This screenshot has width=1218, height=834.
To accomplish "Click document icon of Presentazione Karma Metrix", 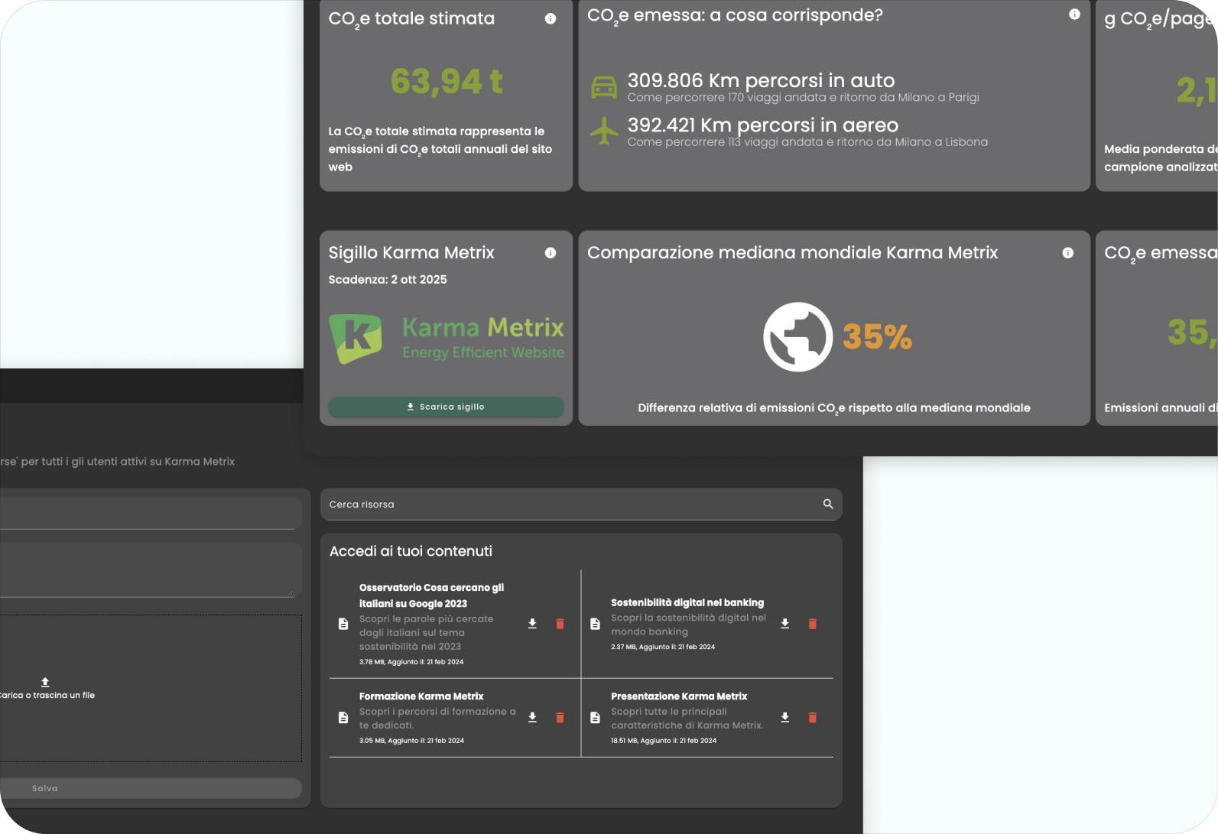I will tap(595, 718).
